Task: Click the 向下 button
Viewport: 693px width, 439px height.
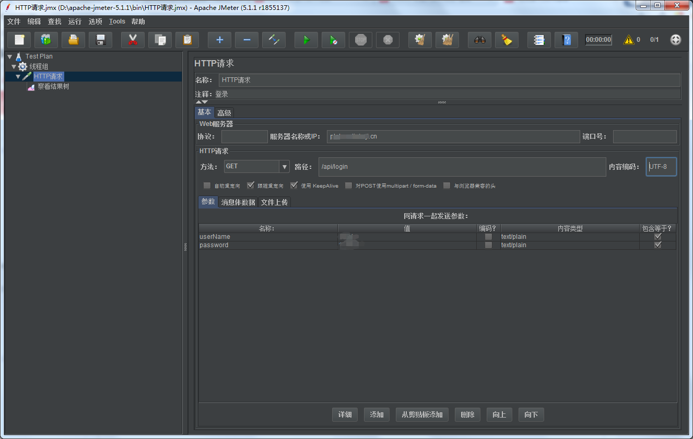Action: (531, 414)
